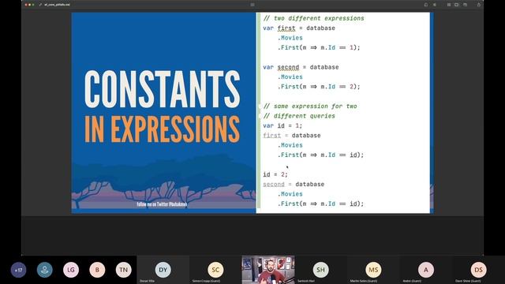Select the SC participant tile
This screenshot has height=284, width=505.
coord(215,270)
